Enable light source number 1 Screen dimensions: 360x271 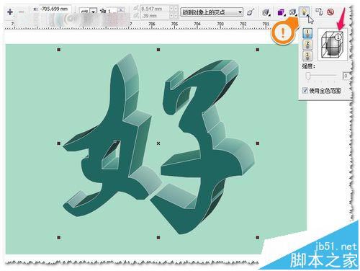pos(307,33)
